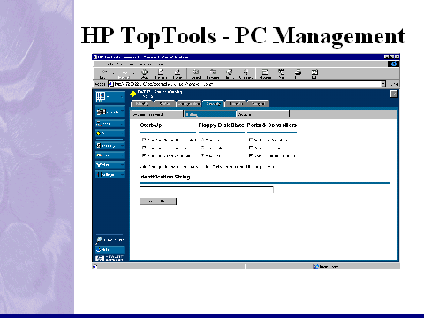Viewport: 424px width, 318px height.
Task: Click the yellow diamond sidebar icon
Action: (x=98, y=133)
